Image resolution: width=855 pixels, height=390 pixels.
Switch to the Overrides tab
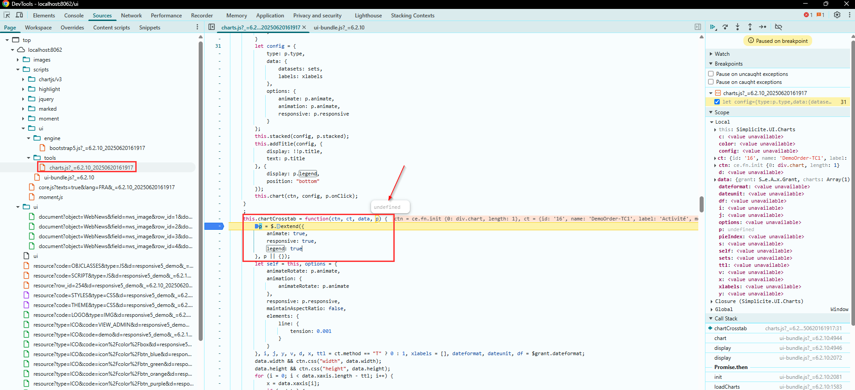[x=72, y=27]
